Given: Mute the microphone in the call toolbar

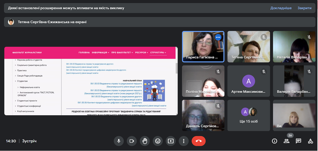Looking at the screenshot, I should pyautogui.click(x=119, y=141).
